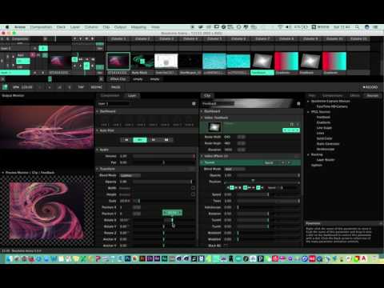
Task: Collapse the Auto Pilot section
Action: (98, 130)
